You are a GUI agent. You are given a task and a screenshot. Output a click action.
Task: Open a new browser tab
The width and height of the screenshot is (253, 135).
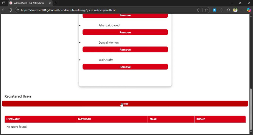(56, 3)
